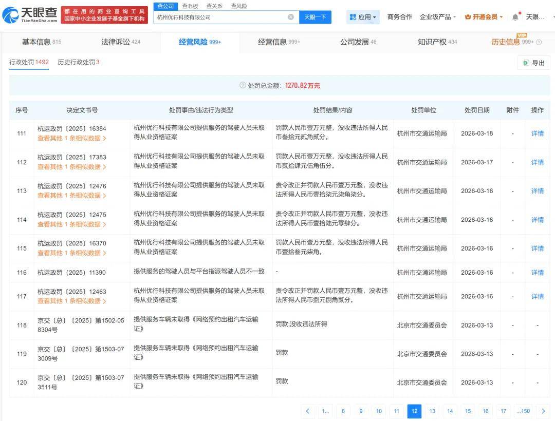This screenshot has height=421, width=555.
Task: Go to page 10
Action: (x=379, y=411)
